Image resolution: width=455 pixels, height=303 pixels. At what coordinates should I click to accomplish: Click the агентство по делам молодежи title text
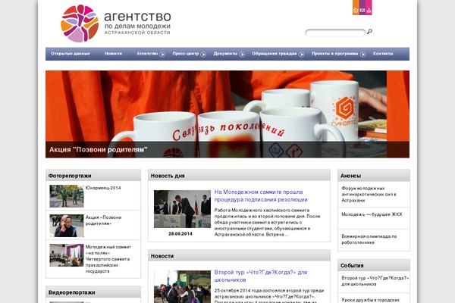(x=137, y=23)
